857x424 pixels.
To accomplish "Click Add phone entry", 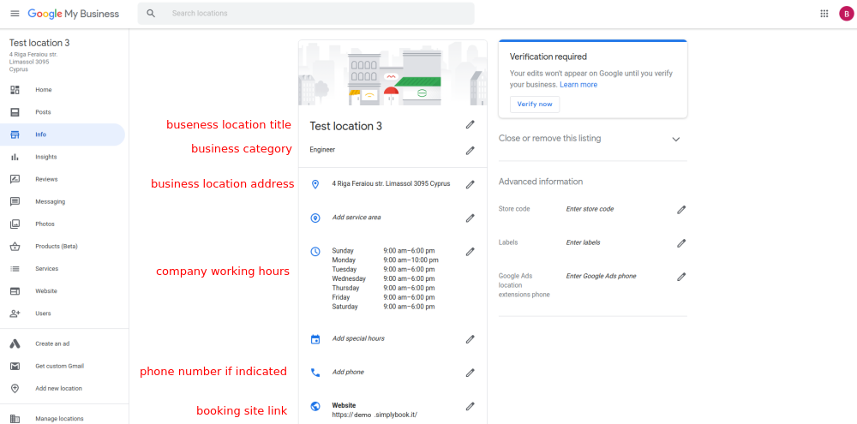I will 348,373.
